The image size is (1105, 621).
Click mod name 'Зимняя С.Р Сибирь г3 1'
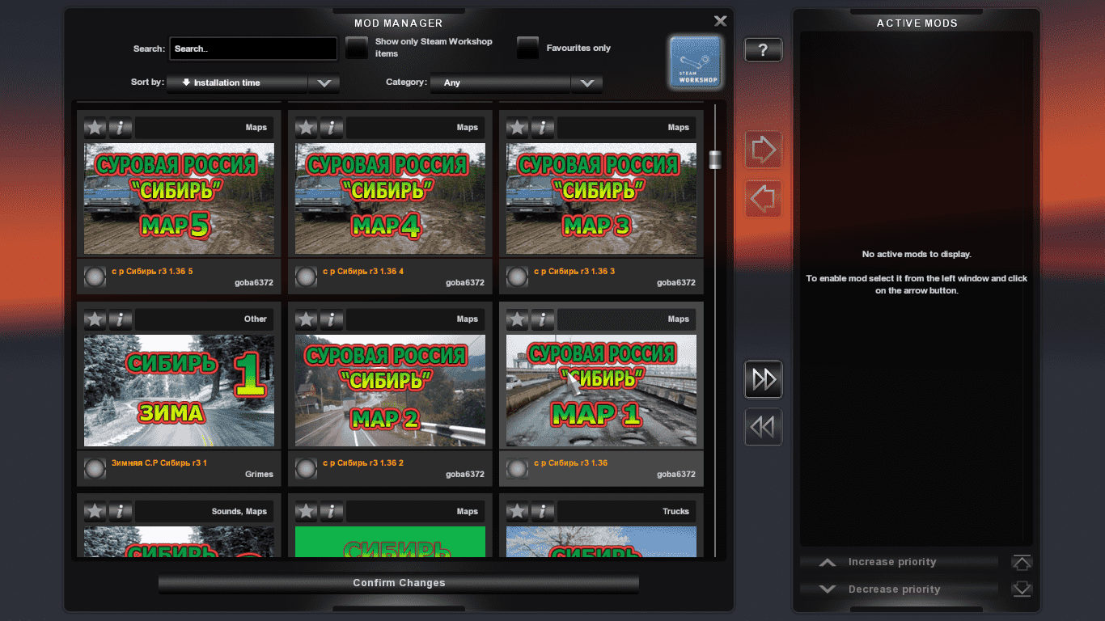click(159, 463)
